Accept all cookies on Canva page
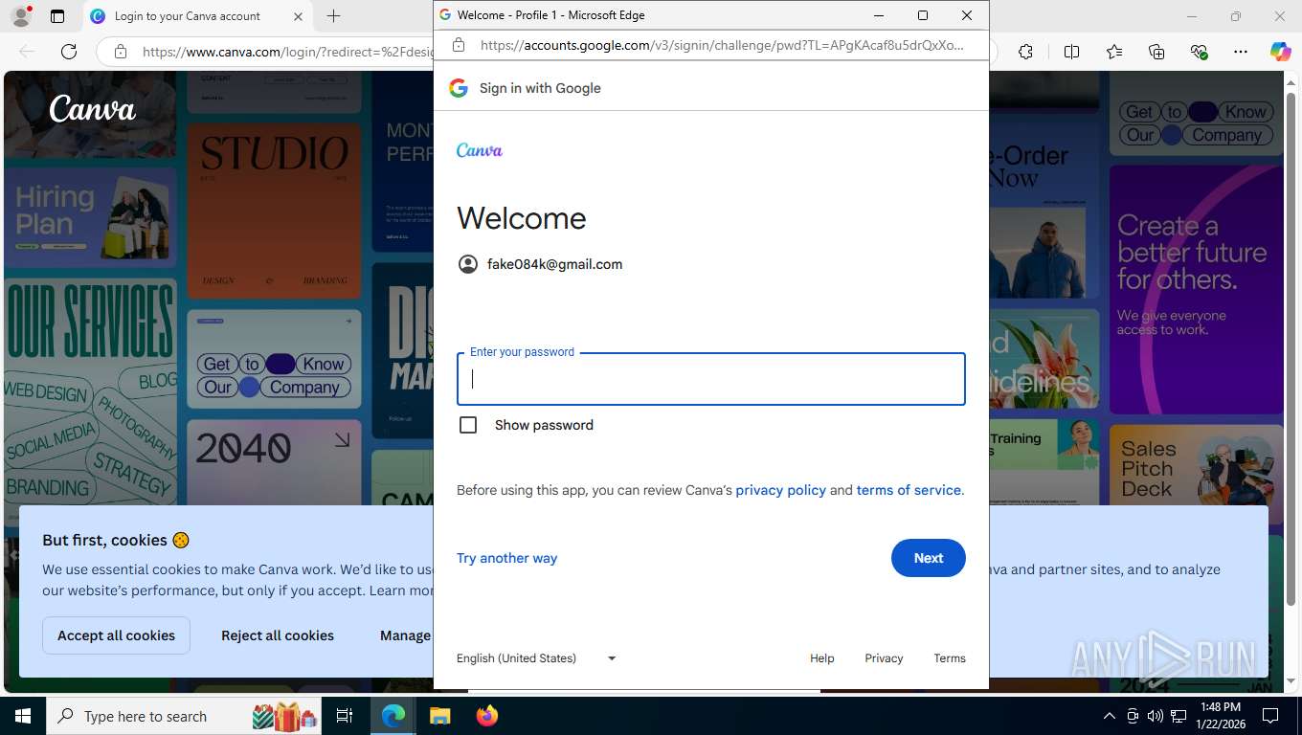This screenshot has height=735, width=1302. pyautogui.click(x=116, y=635)
